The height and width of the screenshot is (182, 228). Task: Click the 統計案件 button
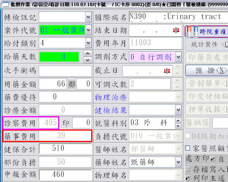coord(206,44)
